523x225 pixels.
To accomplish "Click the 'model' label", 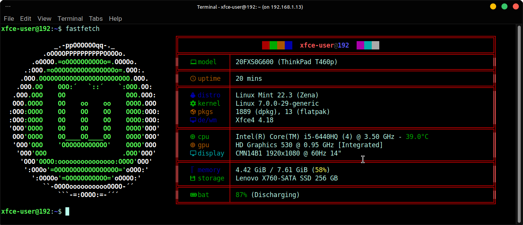I will [207, 62].
